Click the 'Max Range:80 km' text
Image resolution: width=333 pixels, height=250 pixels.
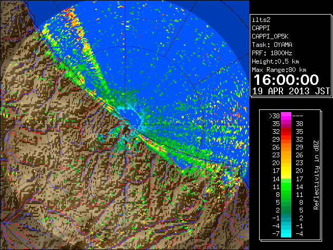coord(279,70)
